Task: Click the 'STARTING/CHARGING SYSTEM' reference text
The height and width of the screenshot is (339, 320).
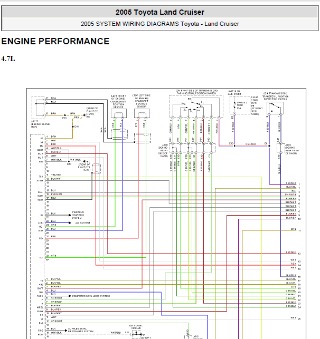Action: pos(78,215)
